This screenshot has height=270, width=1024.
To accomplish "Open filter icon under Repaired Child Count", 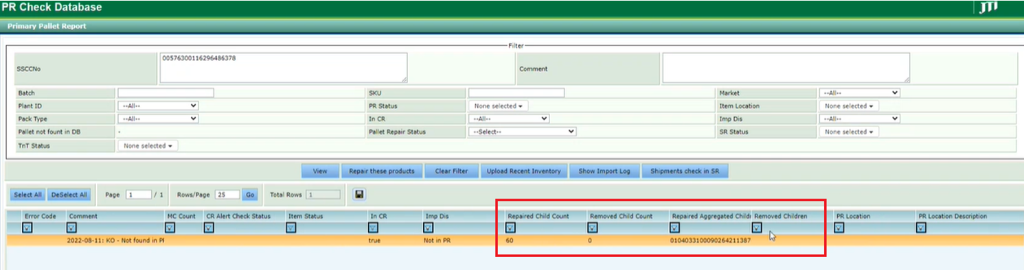I will 510,228.
